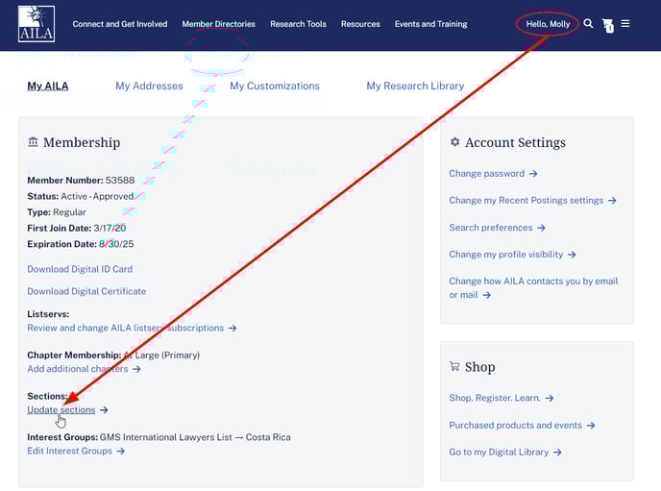661x491 pixels.
Task: Download Digital ID Card
Action: click(80, 269)
